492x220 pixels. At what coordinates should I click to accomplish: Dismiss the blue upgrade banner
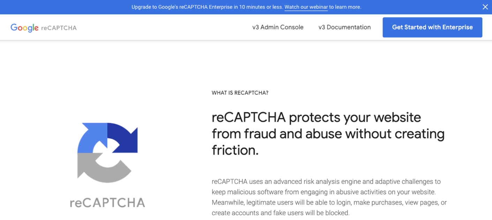click(x=485, y=7)
